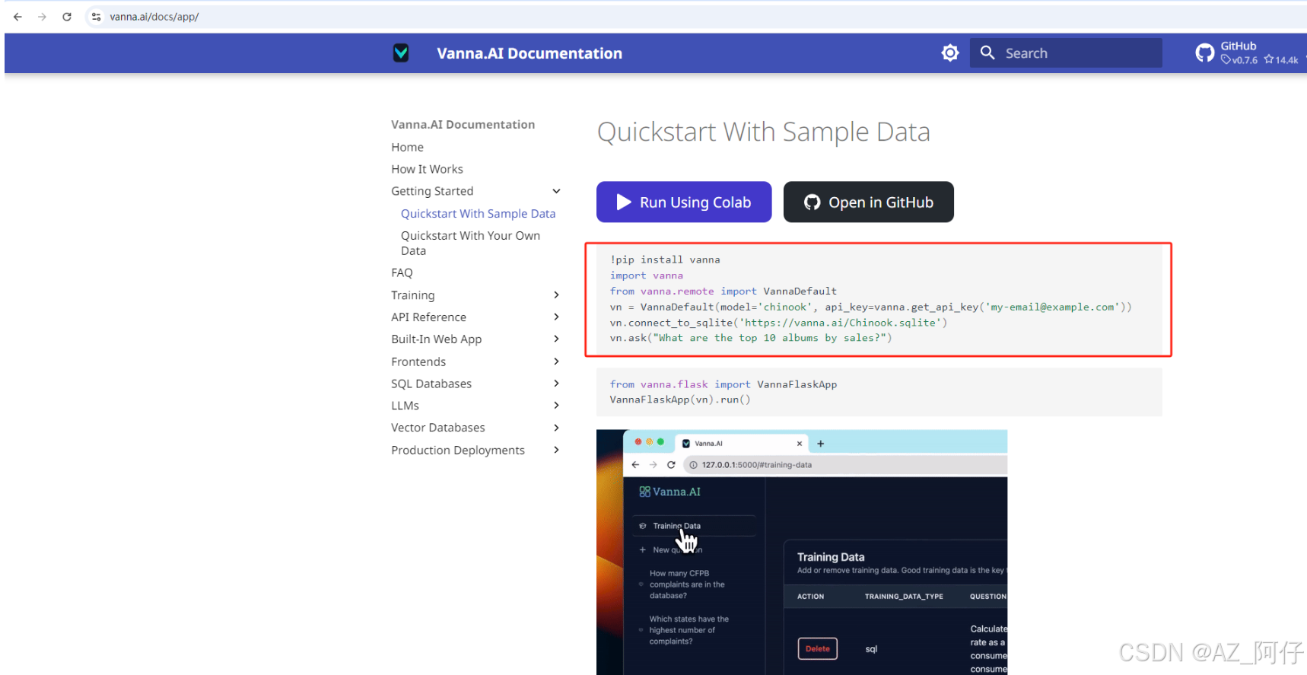1307x675 pixels.
Task: Click the API Reference sidebar label
Action: coord(428,317)
